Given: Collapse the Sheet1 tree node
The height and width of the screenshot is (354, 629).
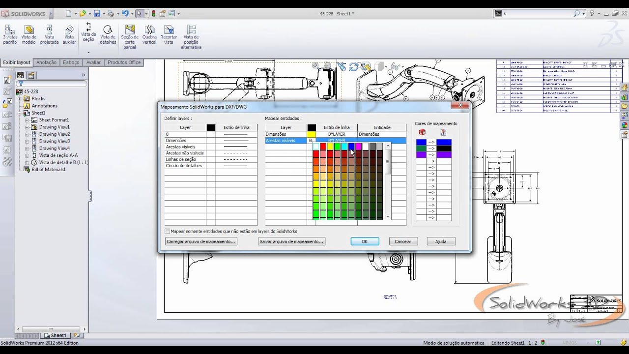Looking at the screenshot, I should click(20, 113).
